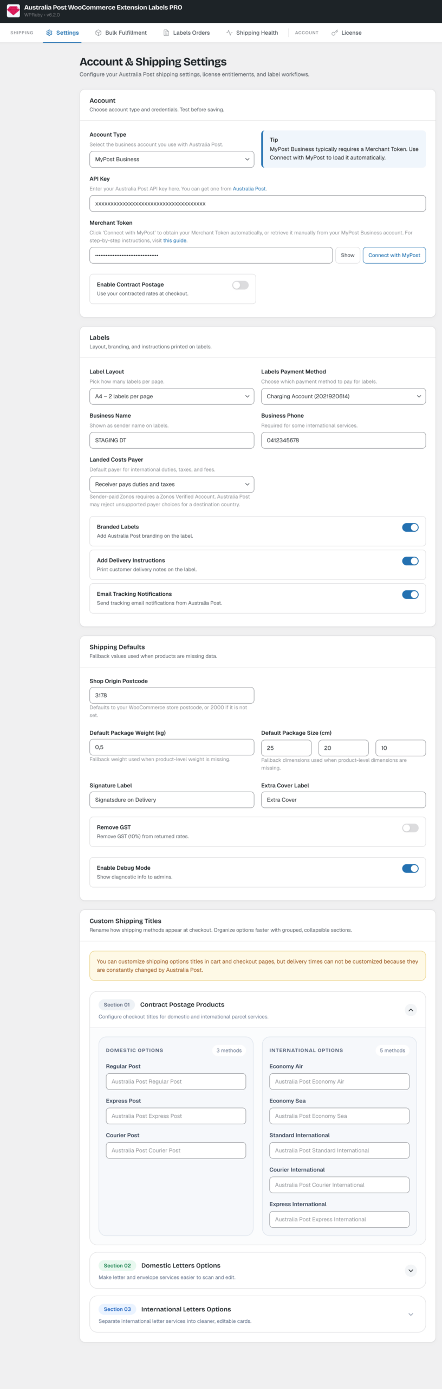Click the WPRuby gem logo icon

click(x=13, y=11)
